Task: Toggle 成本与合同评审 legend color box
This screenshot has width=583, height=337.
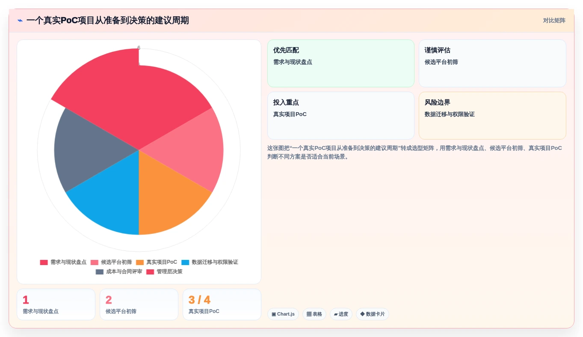Action: pyautogui.click(x=100, y=272)
